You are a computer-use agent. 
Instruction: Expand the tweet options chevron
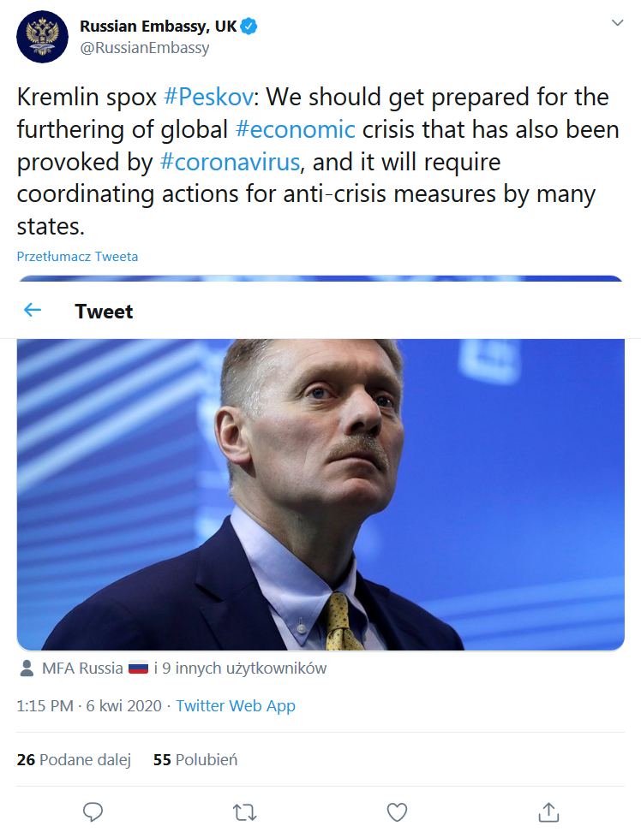tap(617, 23)
